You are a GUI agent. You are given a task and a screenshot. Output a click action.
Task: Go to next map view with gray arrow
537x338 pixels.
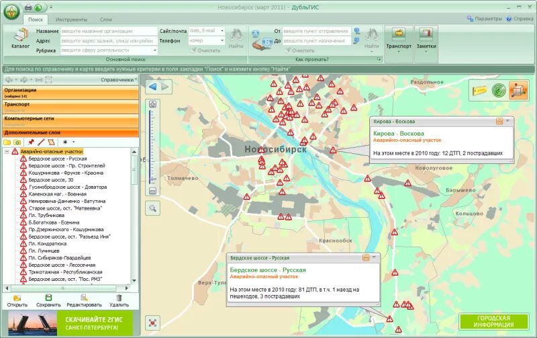pyautogui.click(x=165, y=87)
